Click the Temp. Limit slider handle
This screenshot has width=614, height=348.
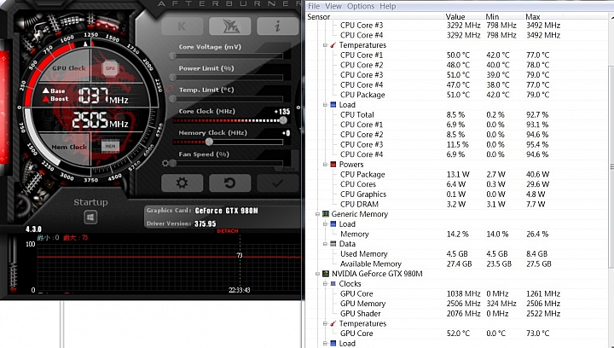pos(172,99)
